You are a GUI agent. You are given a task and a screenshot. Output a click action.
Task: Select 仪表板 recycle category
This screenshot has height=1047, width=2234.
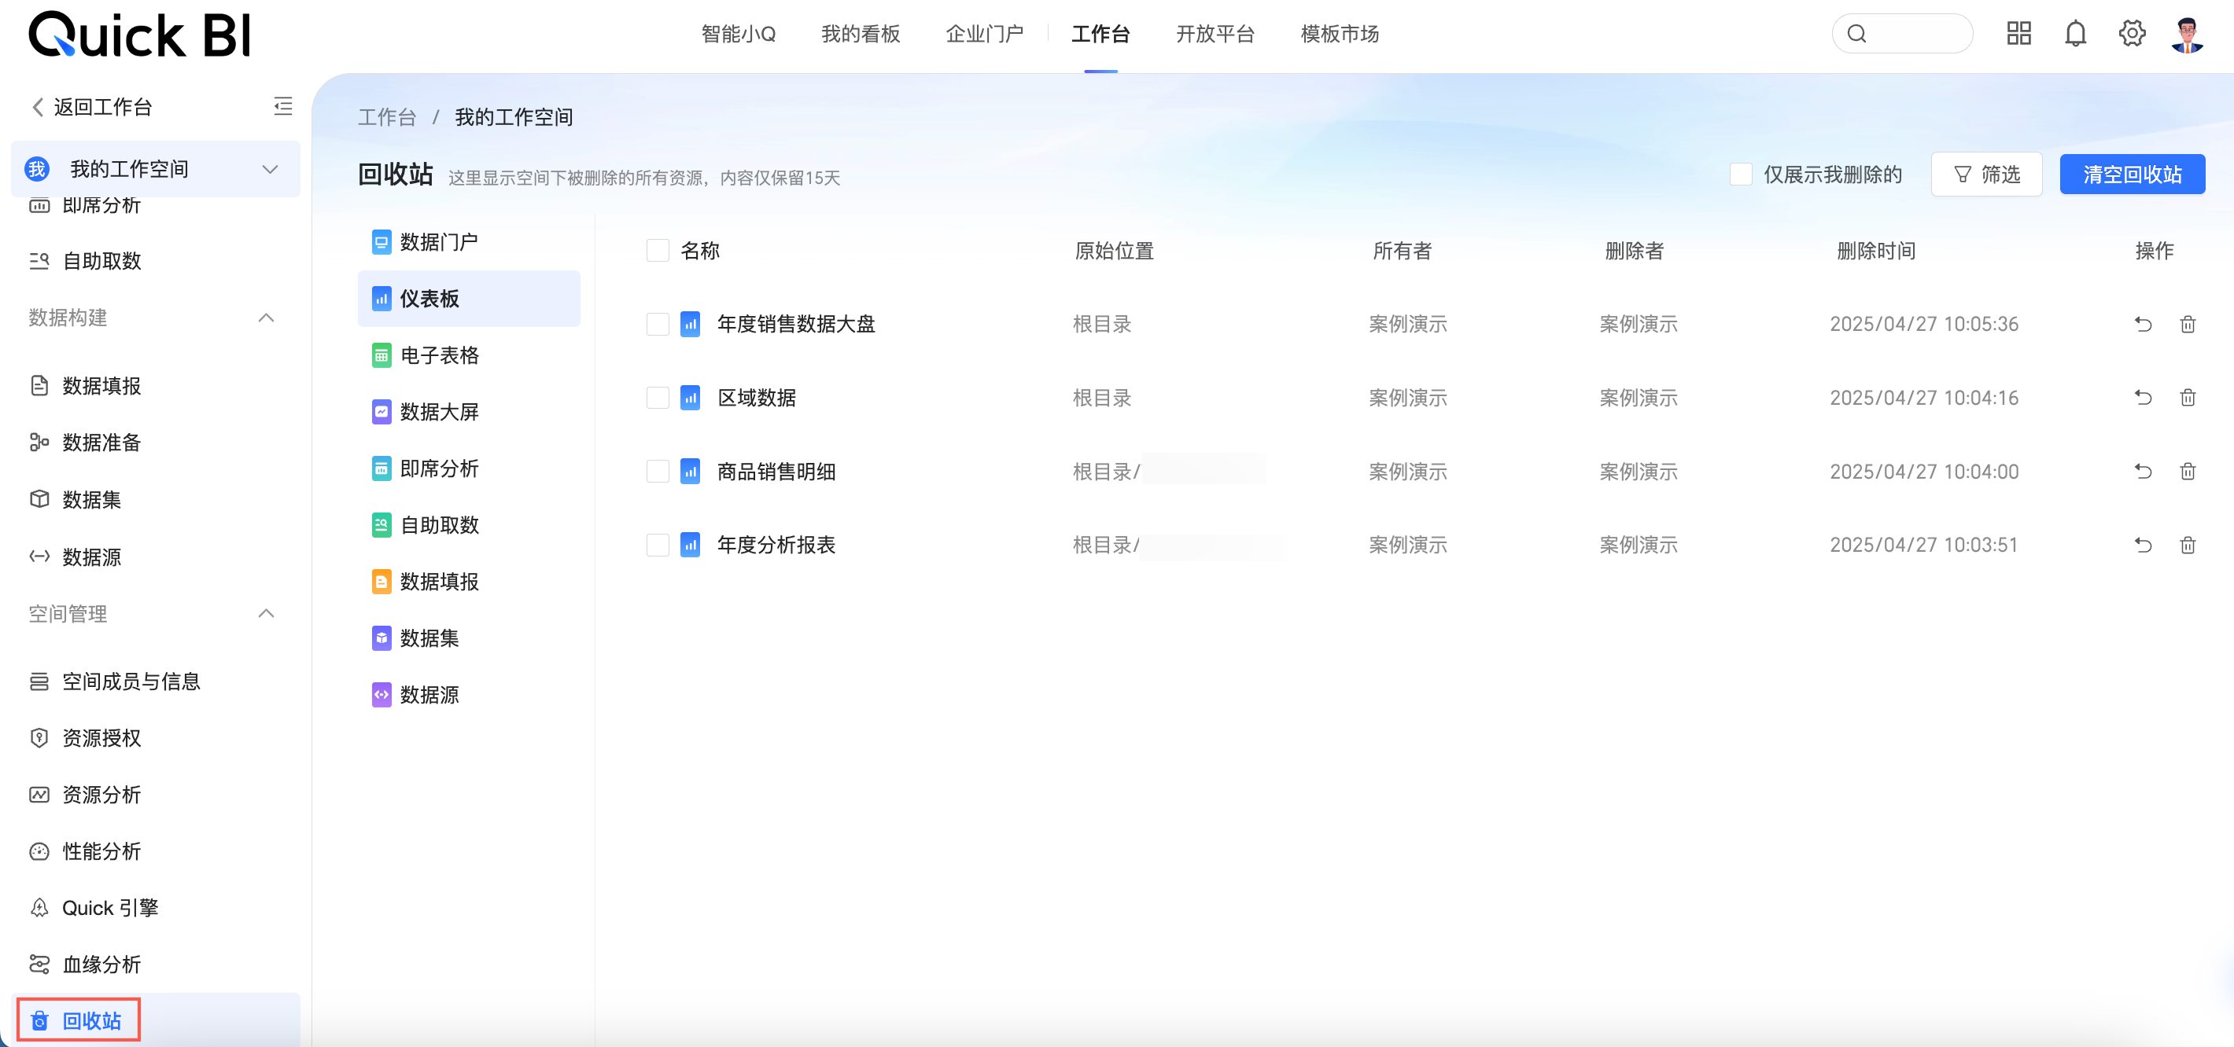click(468, 299)
